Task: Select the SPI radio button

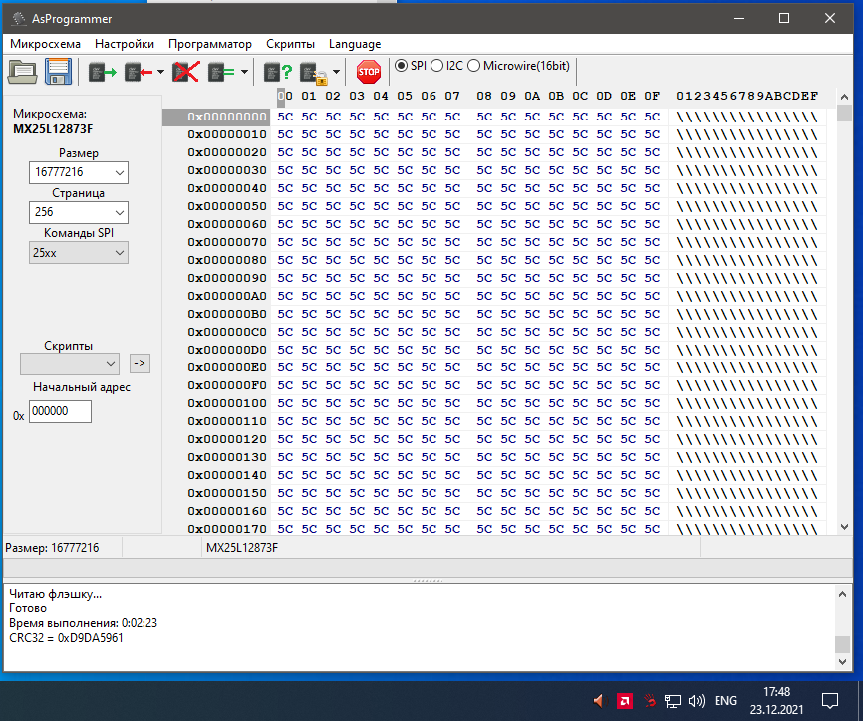Action: [x=402, y=66]
